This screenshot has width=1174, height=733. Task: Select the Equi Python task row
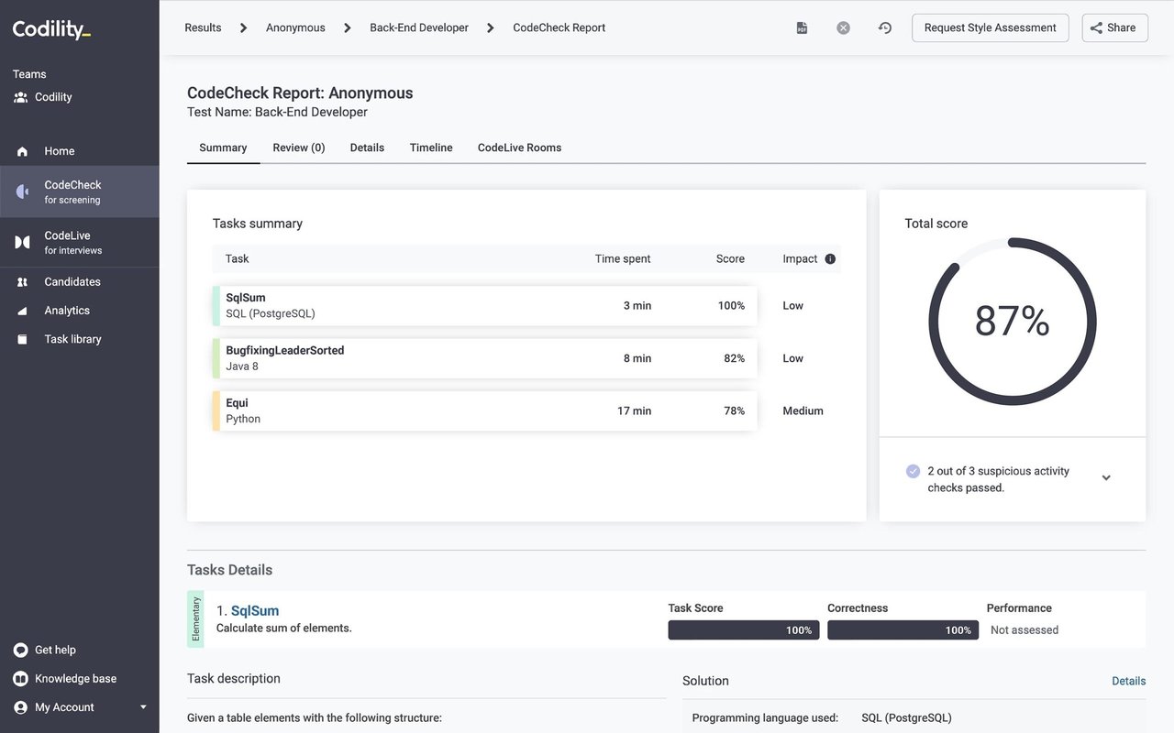click(x=485, y=410)
